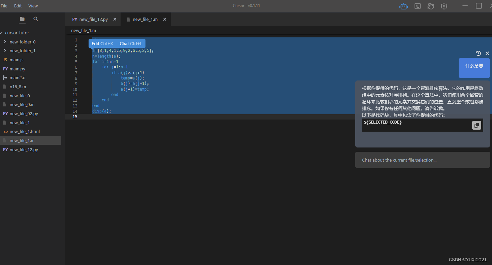Click the Edit Ctrl+K button
492x265 pixels.
[102, 43]
